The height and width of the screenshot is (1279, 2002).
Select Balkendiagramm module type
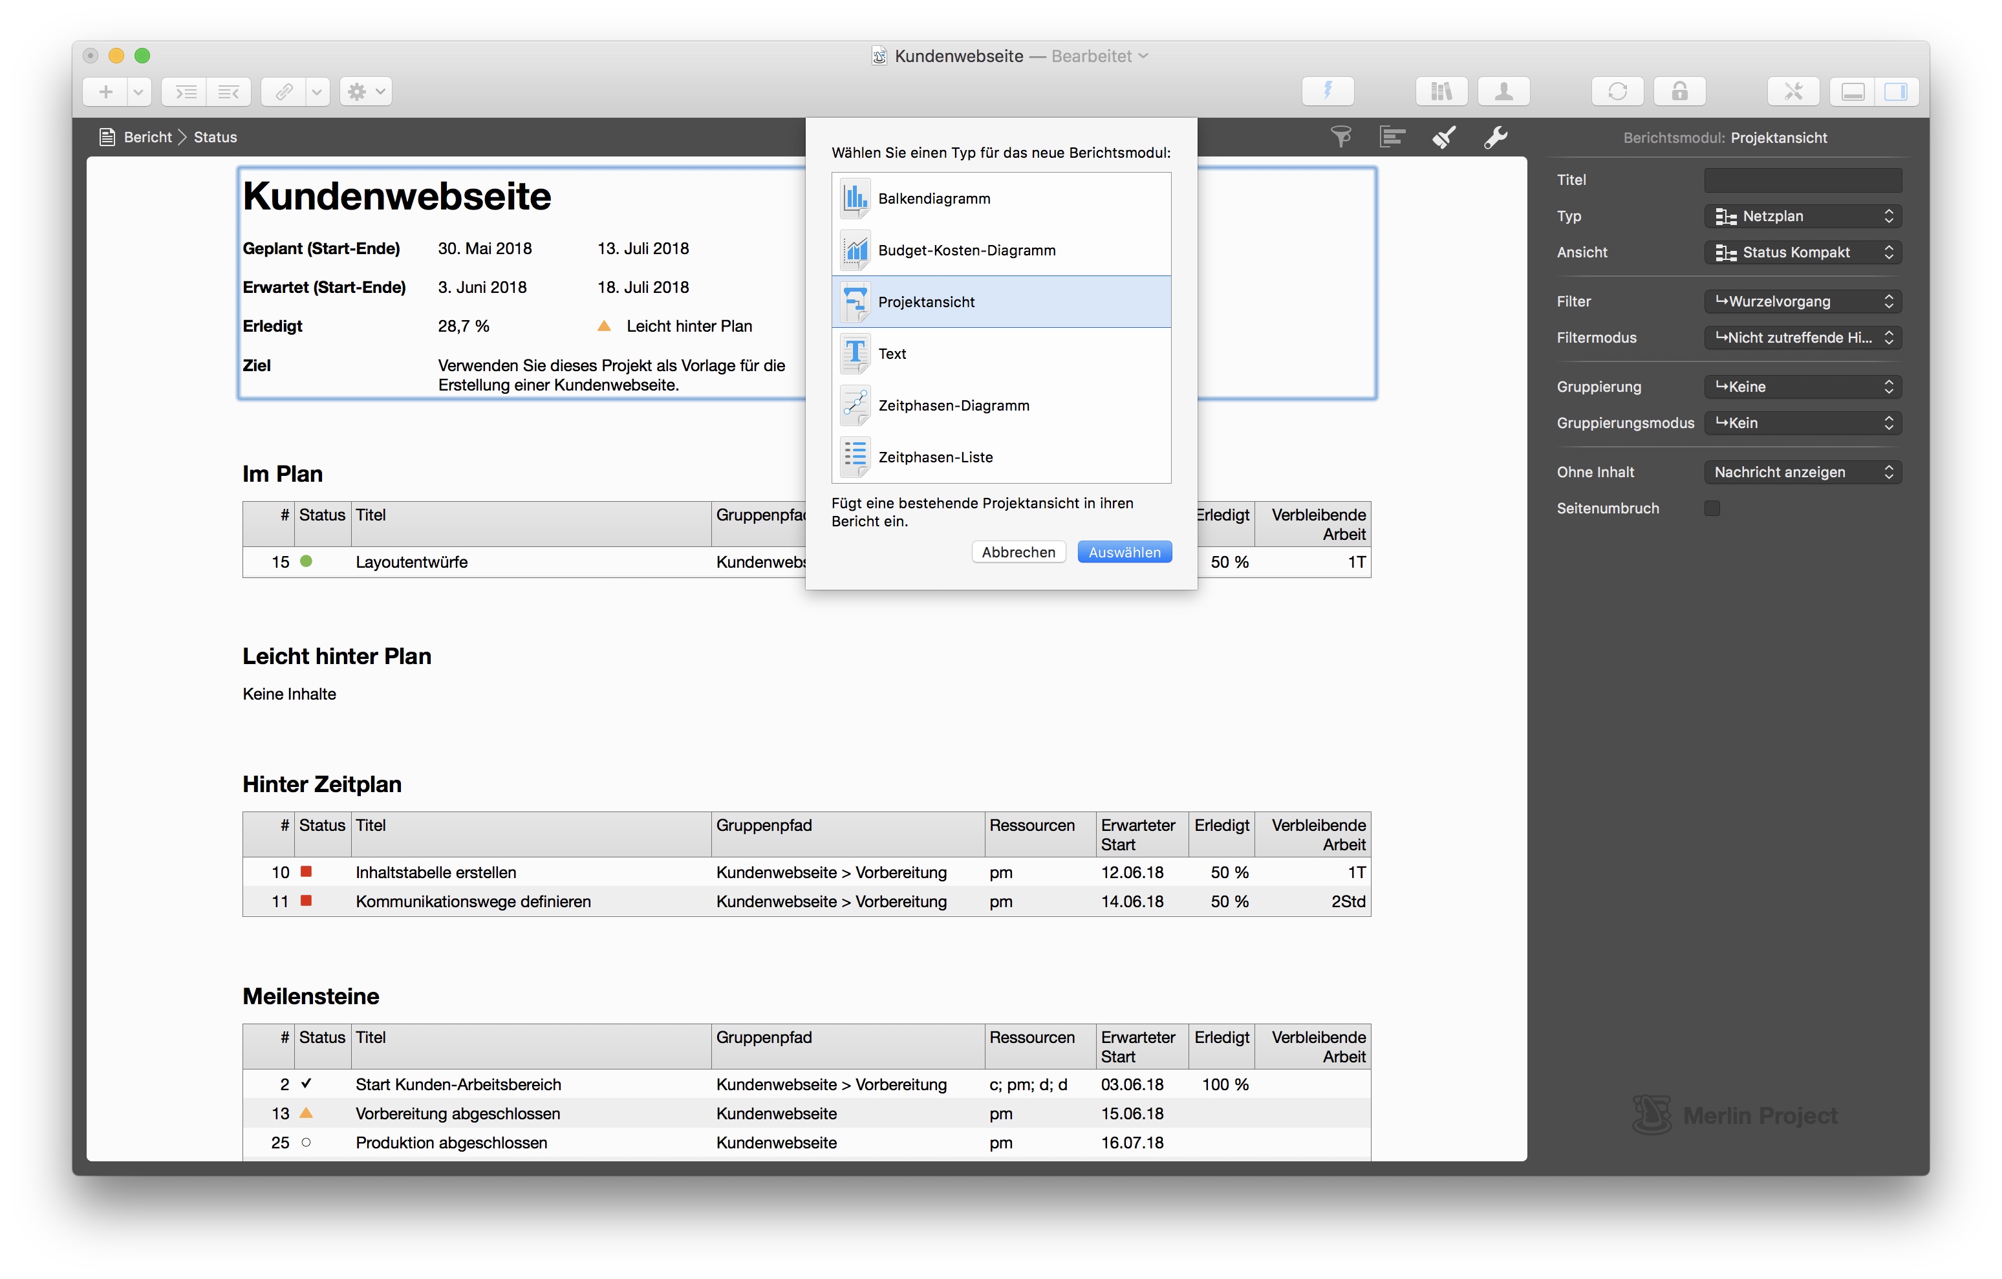[1001, 199]
